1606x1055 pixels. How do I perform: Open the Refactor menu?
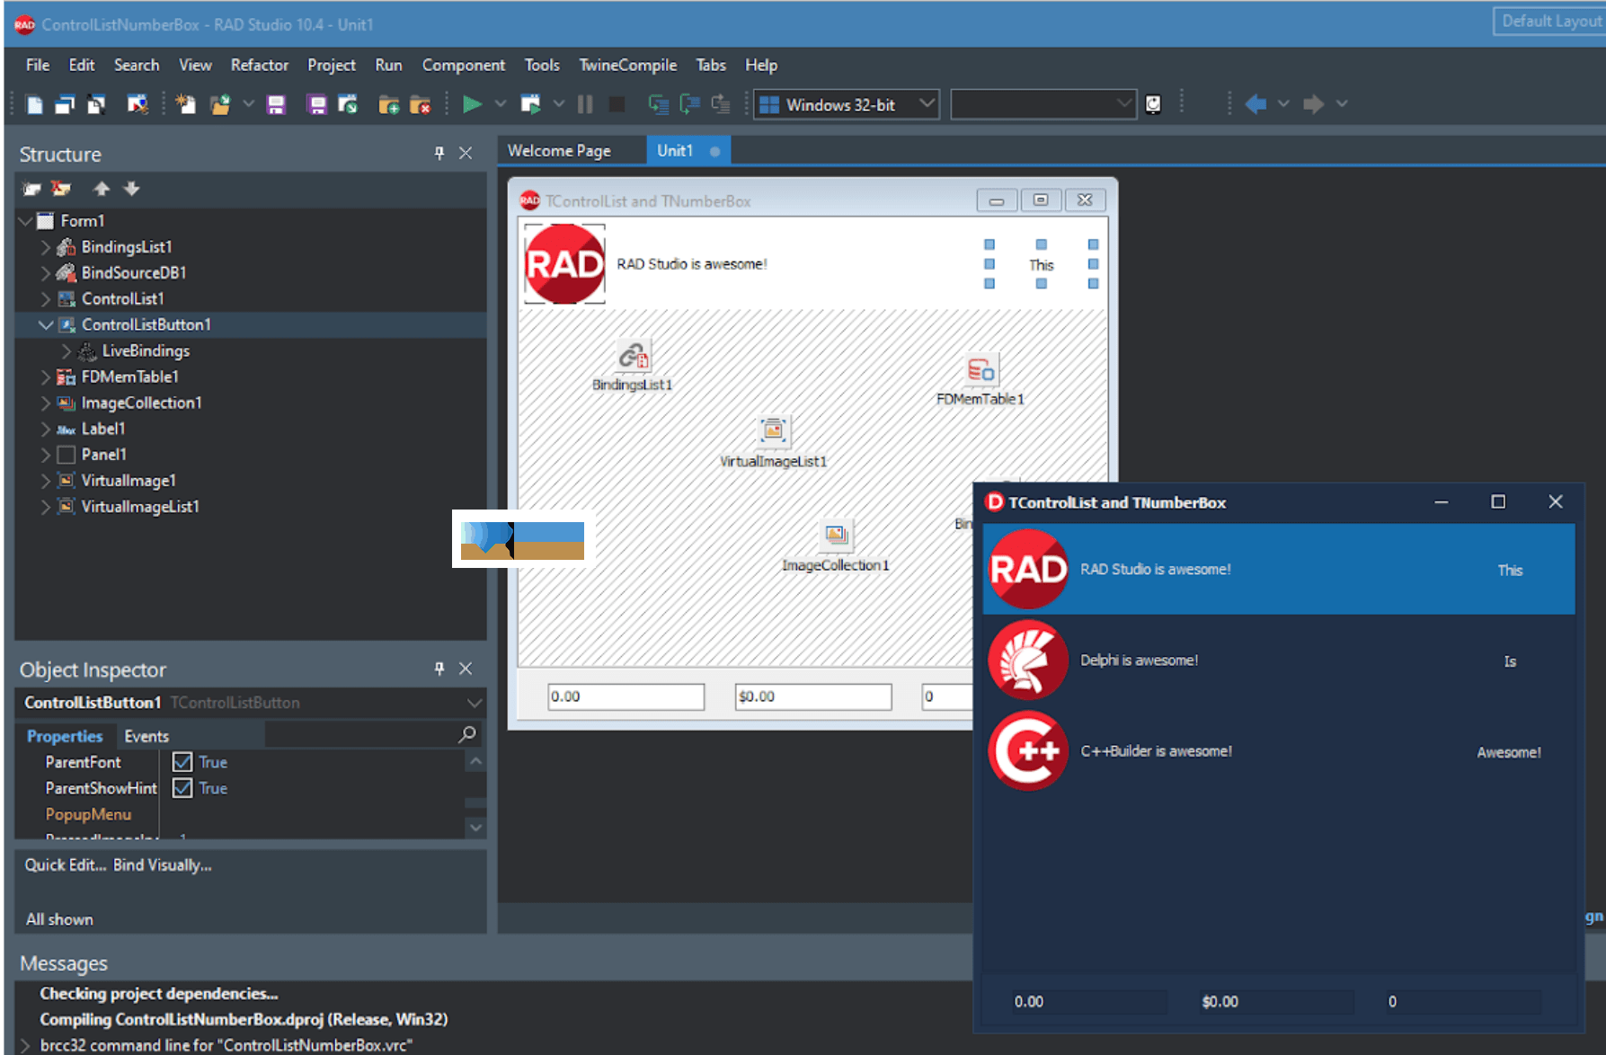click(260, 65)
